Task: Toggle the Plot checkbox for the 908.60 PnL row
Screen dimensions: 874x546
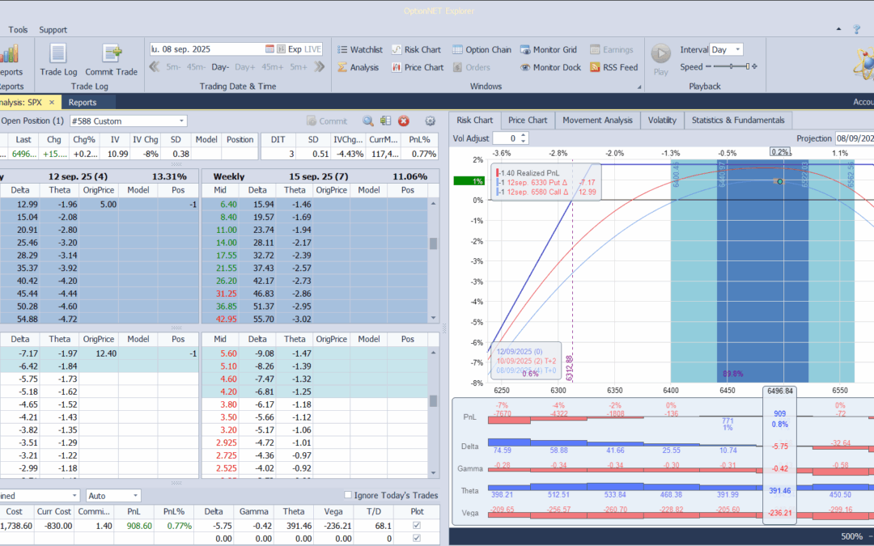Action: (417, 526)
